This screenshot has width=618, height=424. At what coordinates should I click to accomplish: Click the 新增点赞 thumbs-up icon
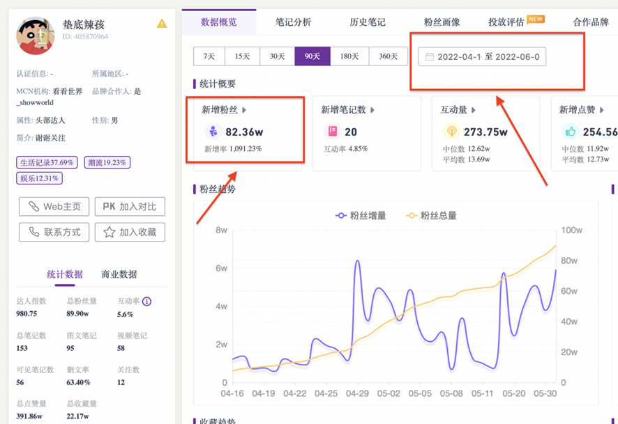571,132
